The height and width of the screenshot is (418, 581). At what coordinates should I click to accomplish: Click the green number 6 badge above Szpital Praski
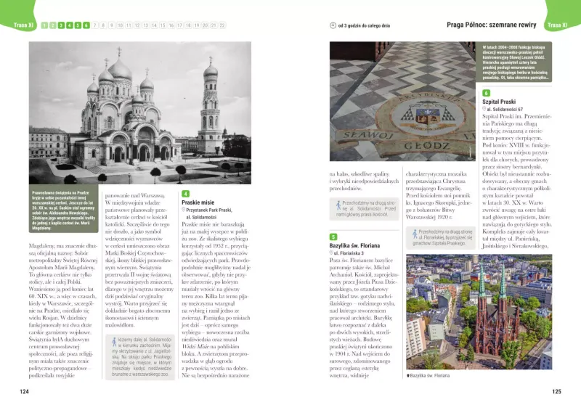click(x=486, y=93)
